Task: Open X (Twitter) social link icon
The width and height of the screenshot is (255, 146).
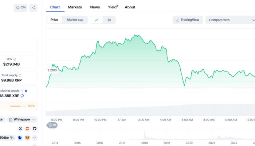Action: click(20, 128)
